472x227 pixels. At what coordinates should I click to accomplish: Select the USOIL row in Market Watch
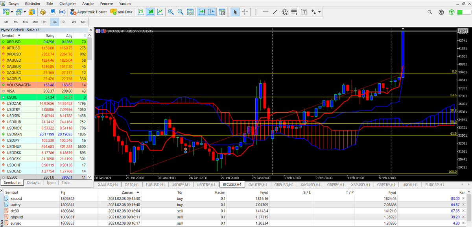(44, 97)
